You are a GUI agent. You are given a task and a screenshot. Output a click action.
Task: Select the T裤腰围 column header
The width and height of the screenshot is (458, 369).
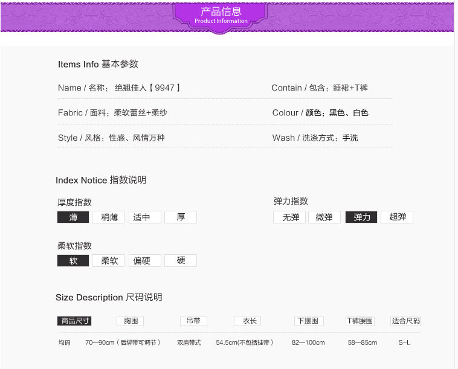[x=360, y=321]
